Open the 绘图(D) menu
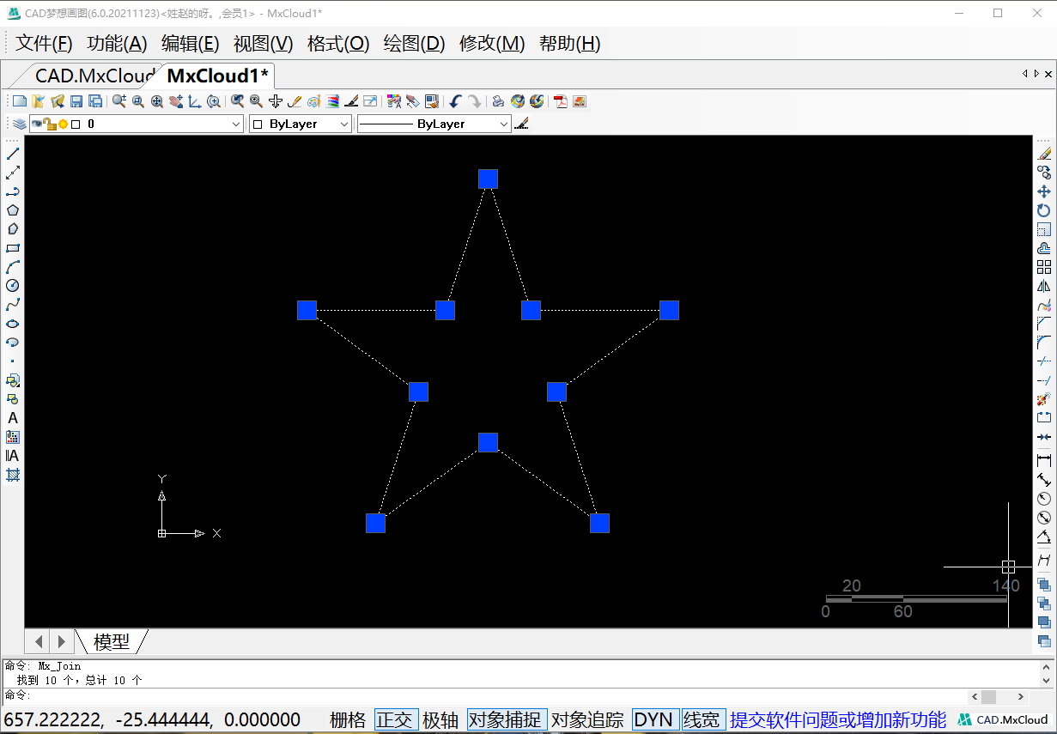Screen dimensions: 1057x734 pos(414,44)
